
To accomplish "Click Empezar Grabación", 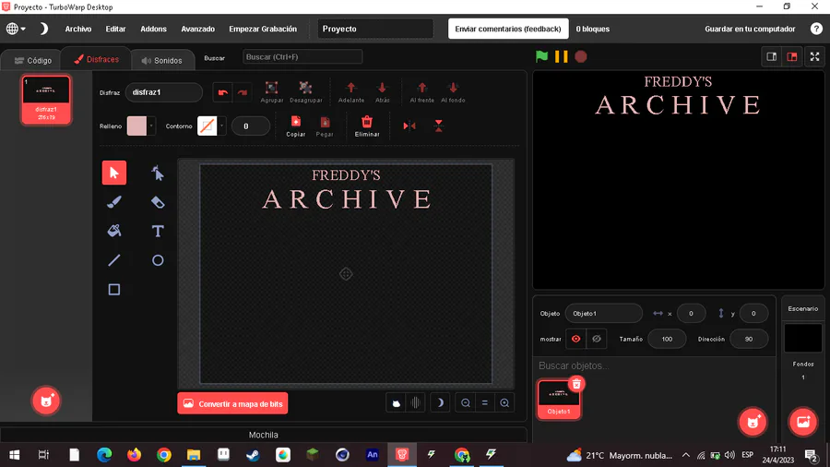I will point(263,29).
